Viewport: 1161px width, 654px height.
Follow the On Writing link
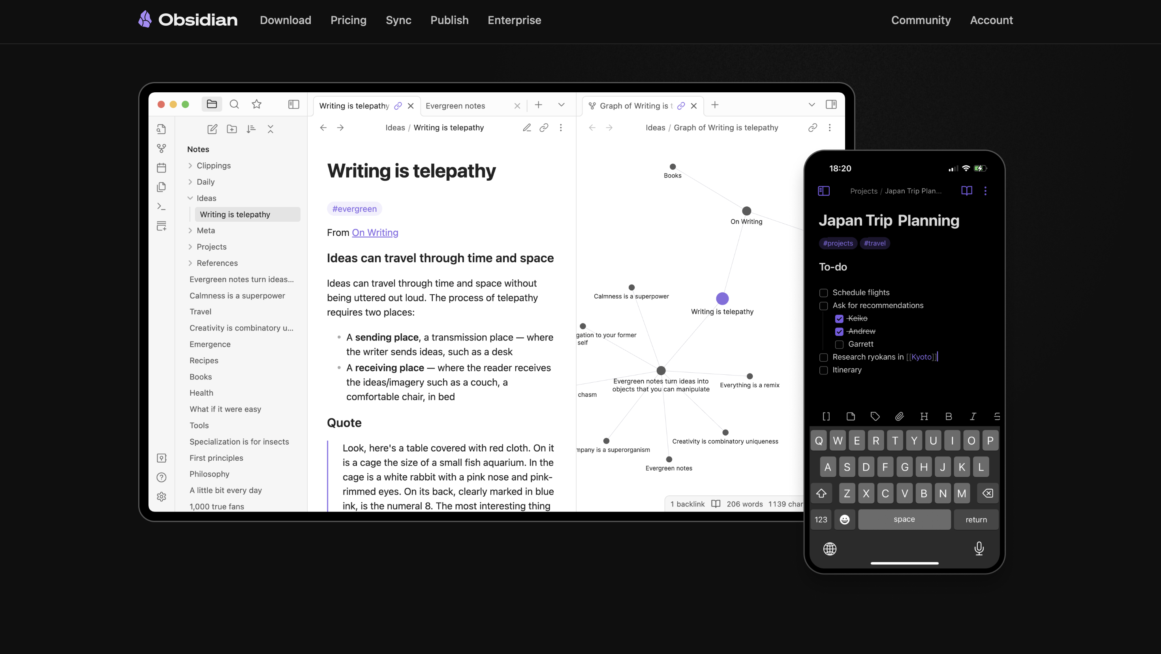click(x=374, y=233)
